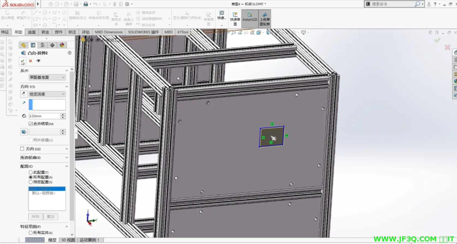Accept the Boss-Extrude with the green checkmark

point(22,61)
